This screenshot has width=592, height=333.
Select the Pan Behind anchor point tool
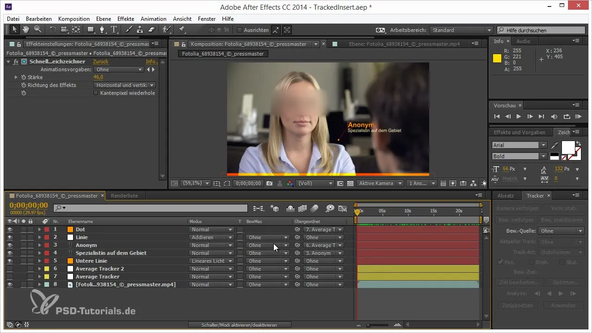pyautogui.click(x=76, y=30)
